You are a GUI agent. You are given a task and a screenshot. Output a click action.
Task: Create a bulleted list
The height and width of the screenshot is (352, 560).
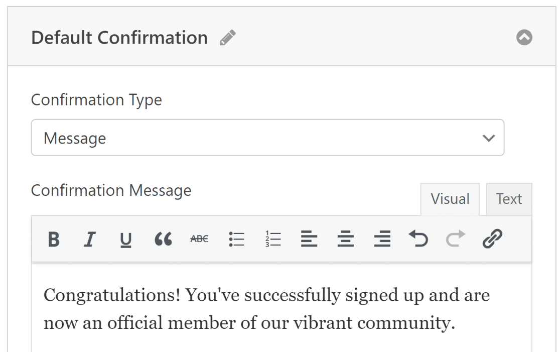pos(236,240)
